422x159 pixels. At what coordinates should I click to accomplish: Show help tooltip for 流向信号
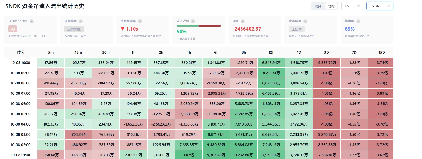coord(81,21)
